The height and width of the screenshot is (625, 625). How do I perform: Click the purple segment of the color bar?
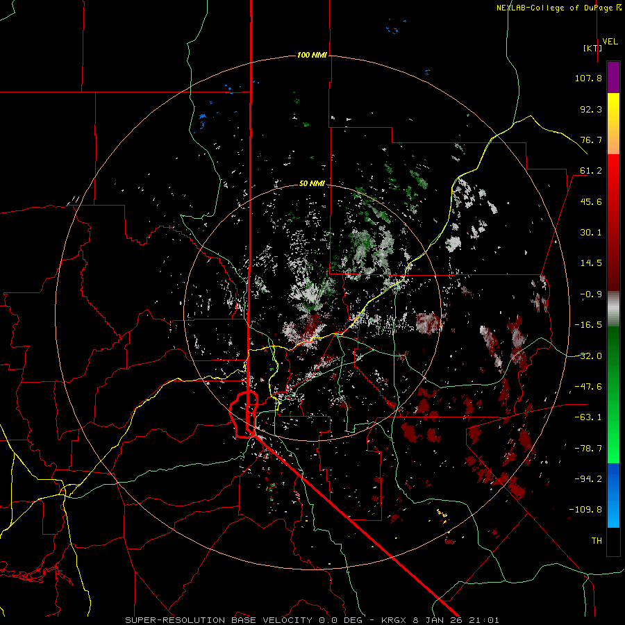[x=613, y=77]
